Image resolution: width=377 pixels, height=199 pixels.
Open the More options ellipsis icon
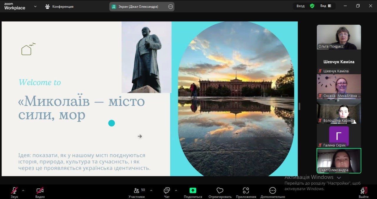coord(273,190)
